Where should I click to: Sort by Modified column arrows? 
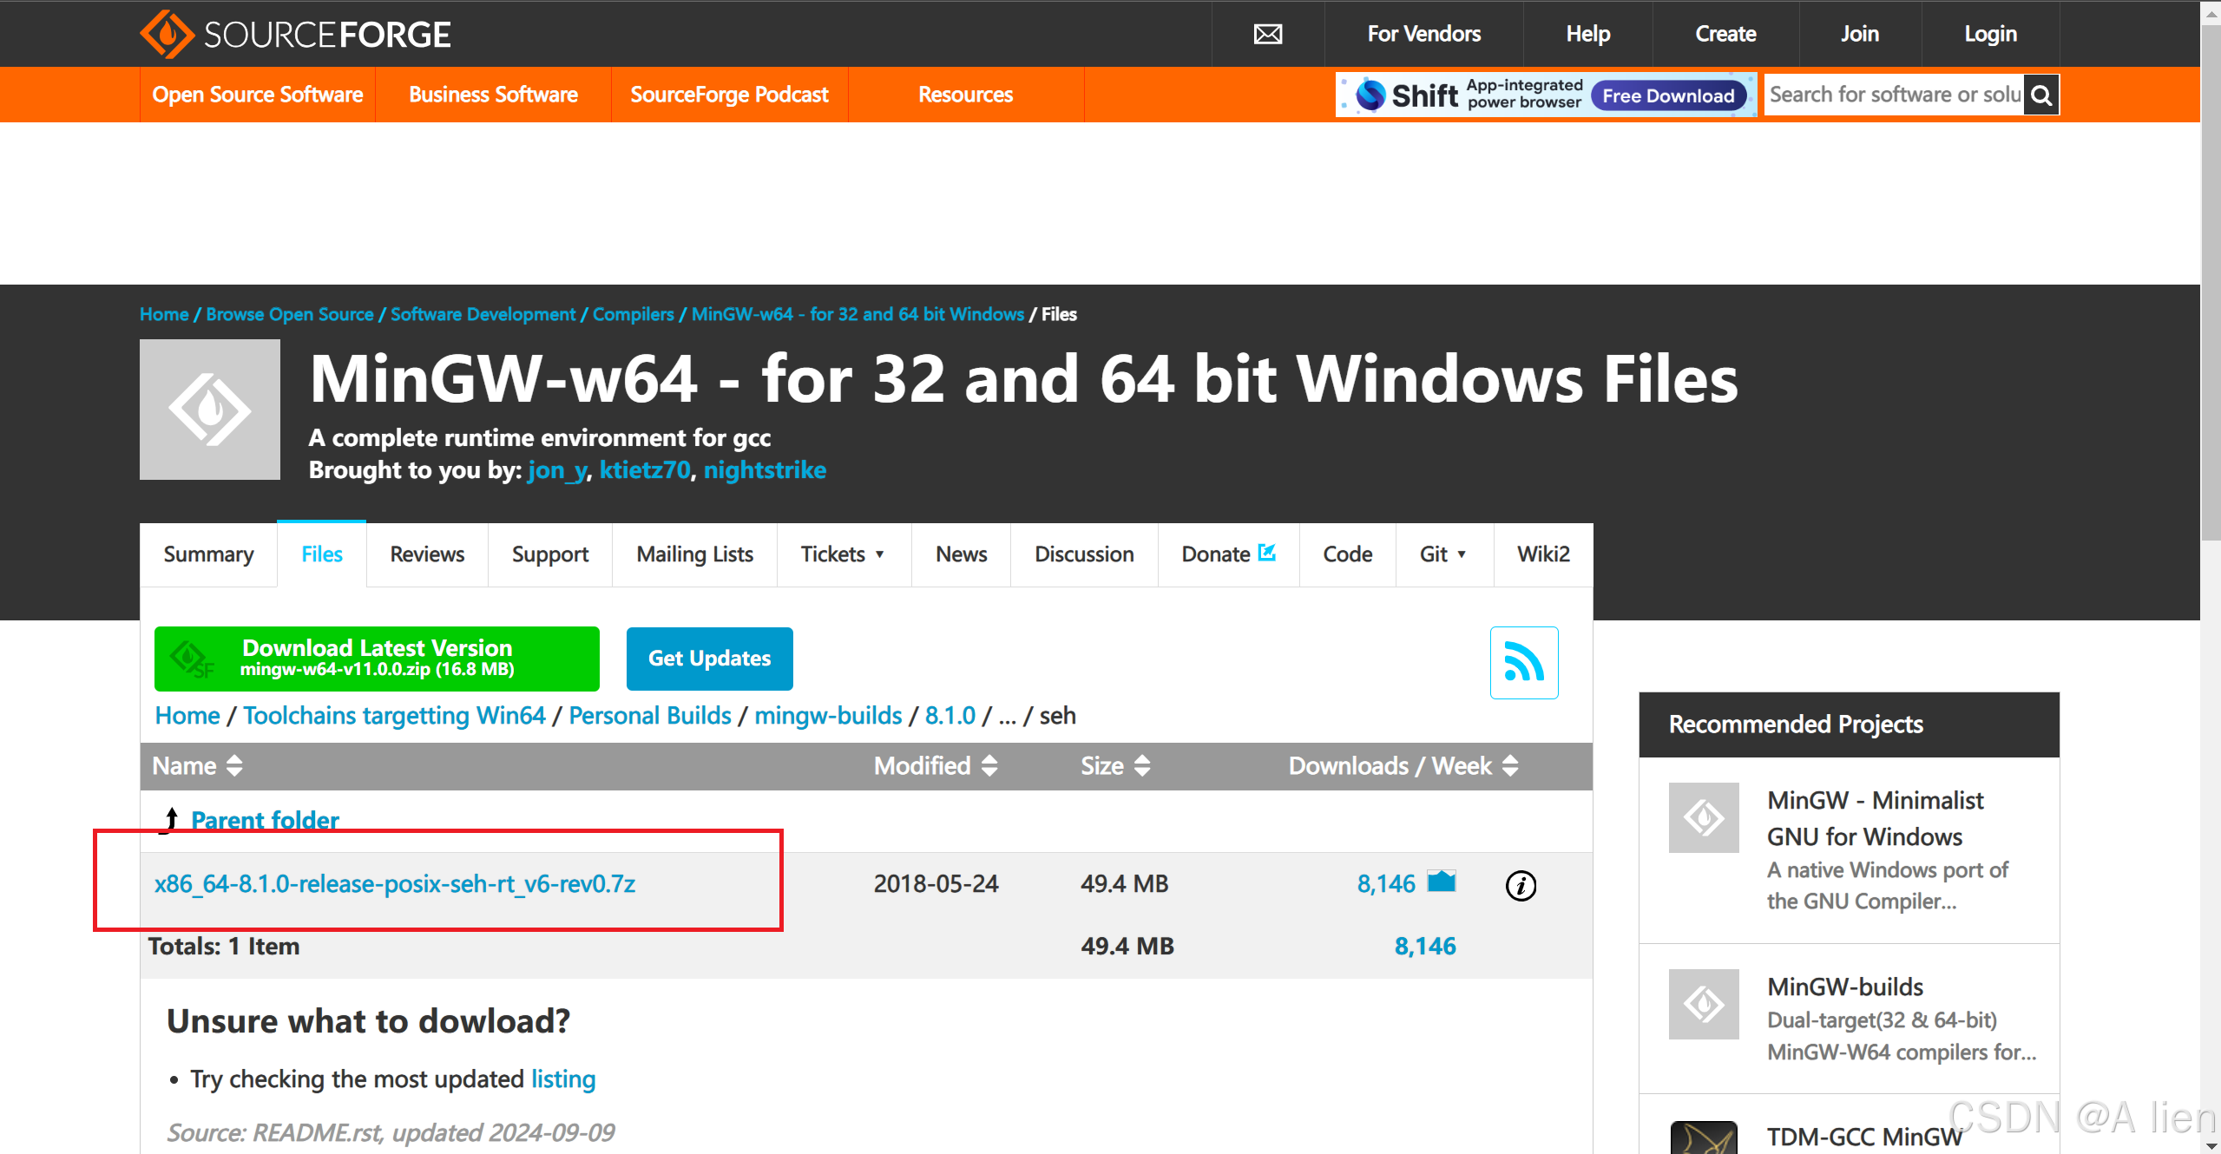[x=989, y=765]
